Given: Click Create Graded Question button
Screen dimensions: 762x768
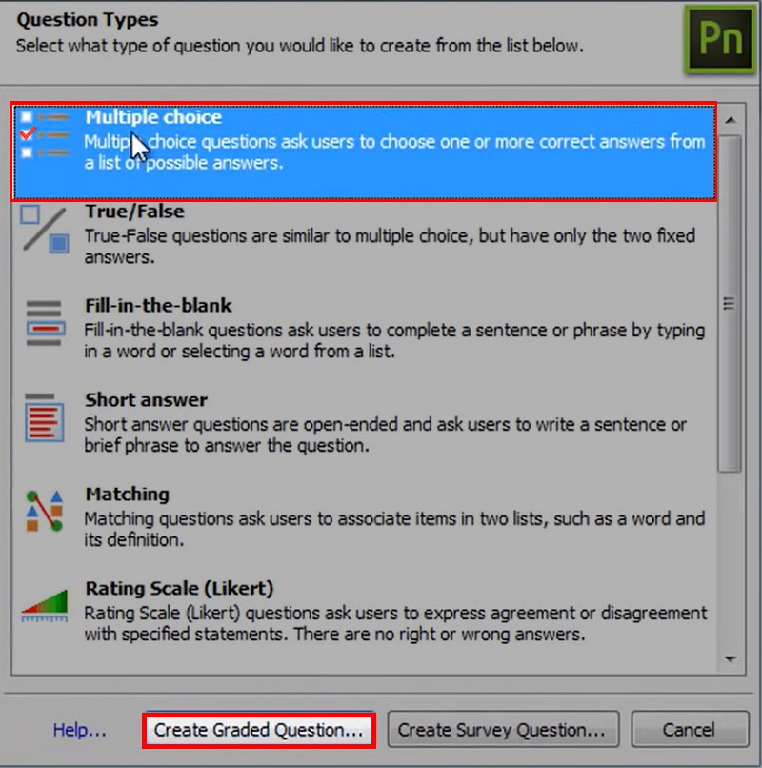Looking at the screenshot, I should coord(258,730).
